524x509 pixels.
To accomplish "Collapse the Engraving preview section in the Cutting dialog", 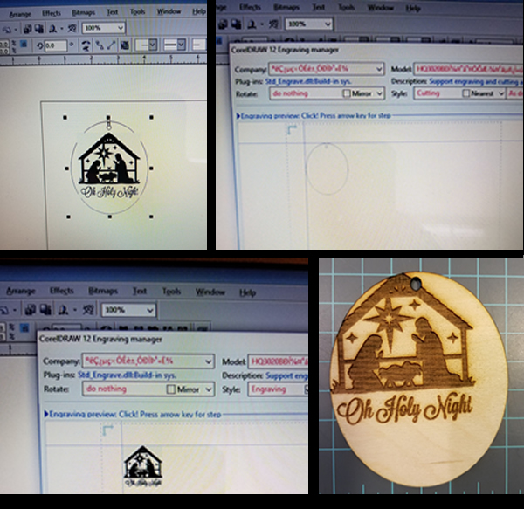I will coord(238,116).
